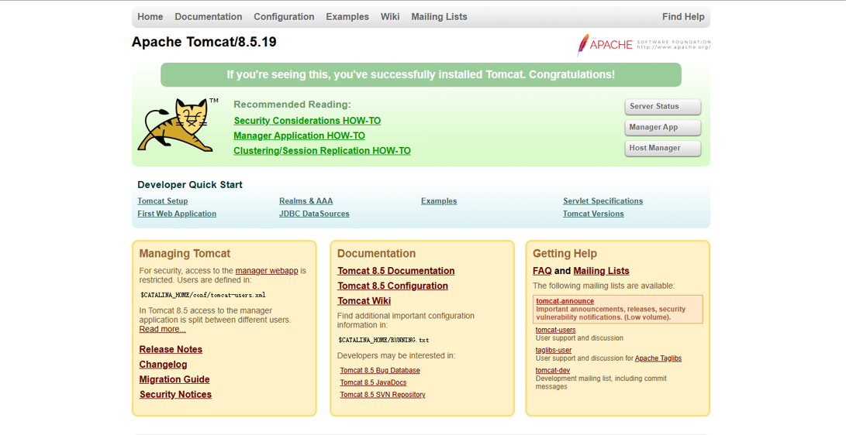
Task: Open the Realms & AAA link
Action: (x=306, y=200)
